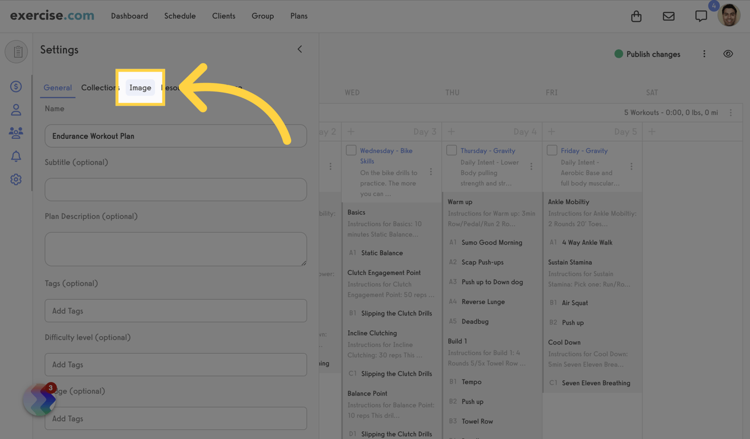
Task: Open the shopping cart icon in top bar
Action: 636,16
